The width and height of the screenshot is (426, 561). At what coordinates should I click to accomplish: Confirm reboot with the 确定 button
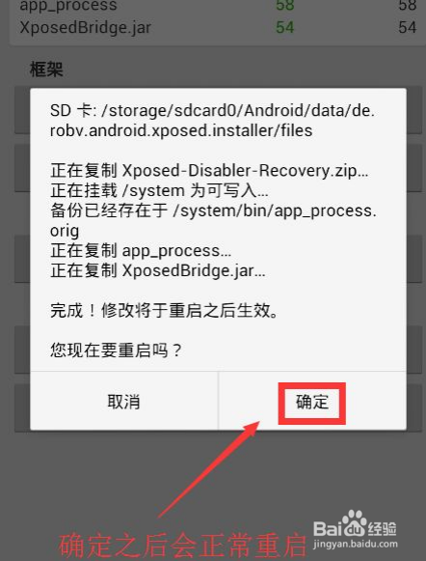pos(311,402)
